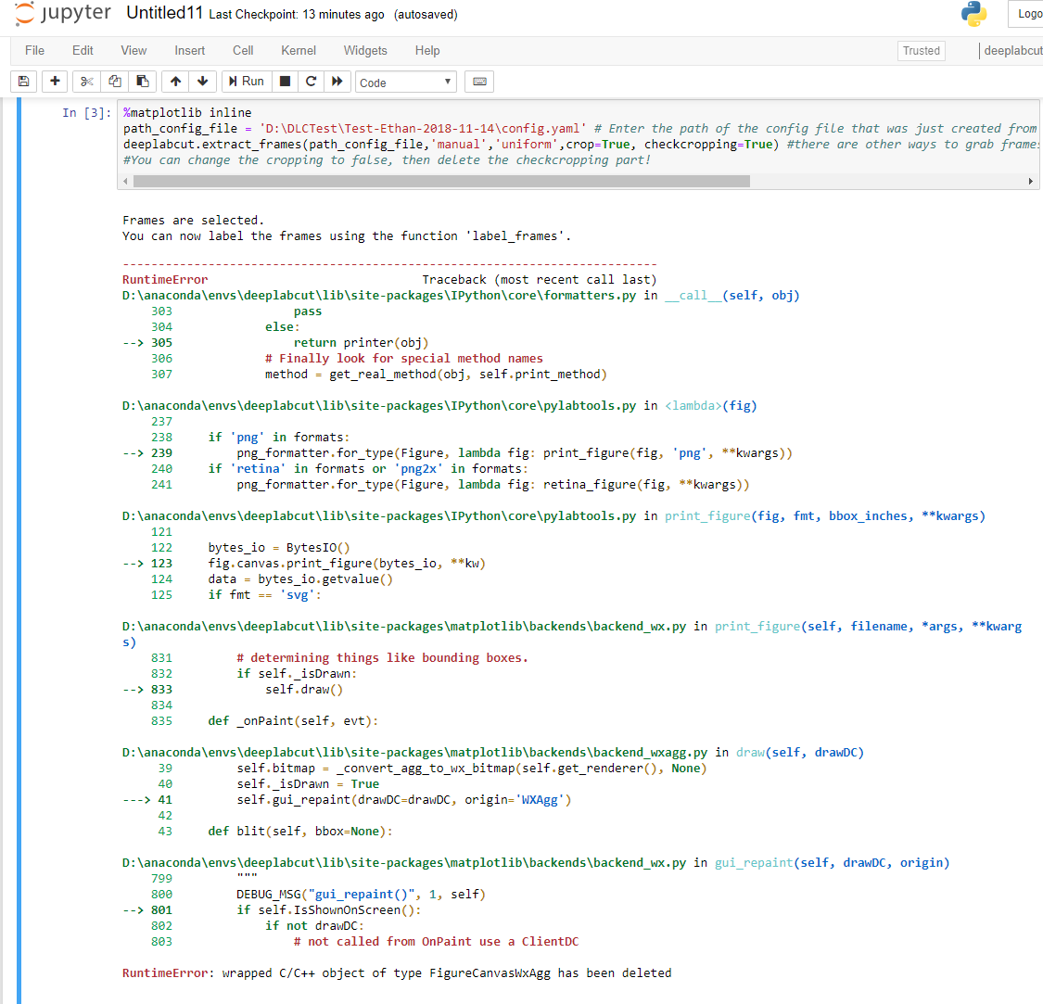1043x1004 pixels.
Task: Click the deeplabcut kernel name
Action: pyautogui.click(x=1013, y=51)
